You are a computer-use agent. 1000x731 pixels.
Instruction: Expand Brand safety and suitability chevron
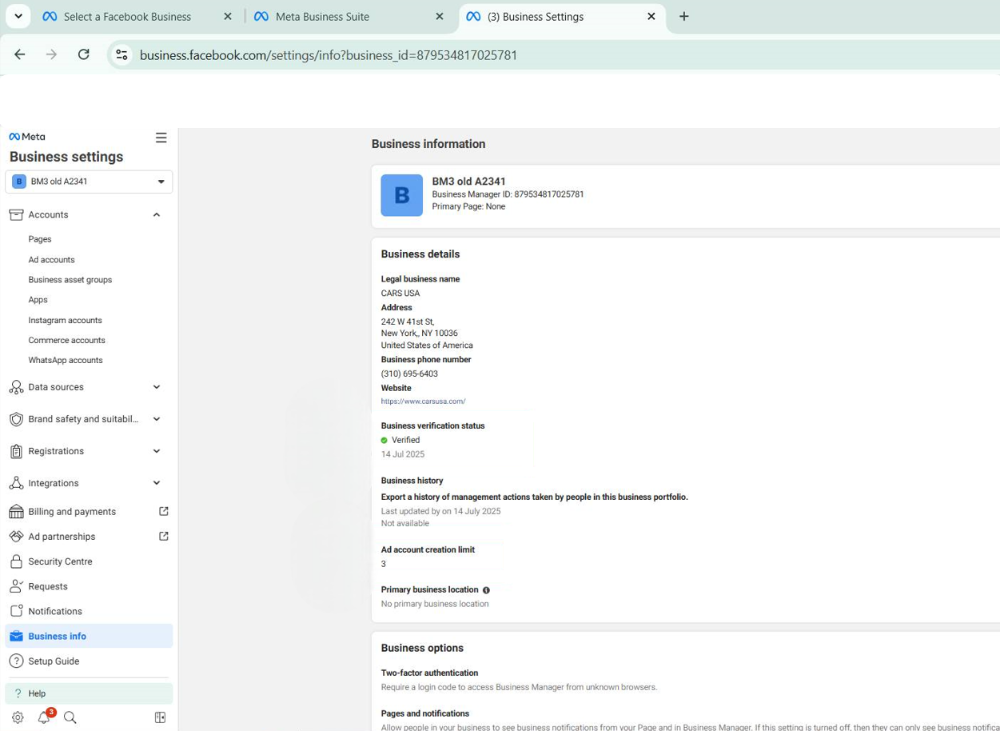tap(157, 419)
